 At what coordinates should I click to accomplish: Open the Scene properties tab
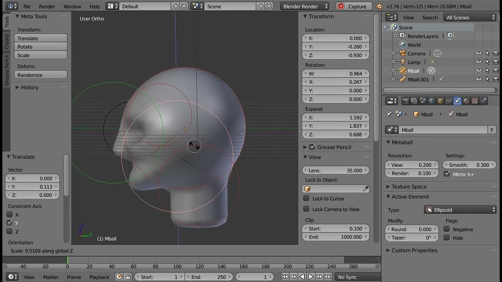point(423,101)
